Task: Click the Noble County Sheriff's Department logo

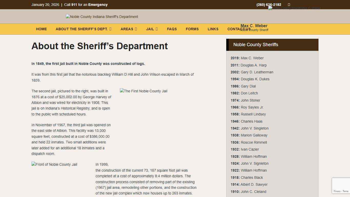Action: [102, 16]
